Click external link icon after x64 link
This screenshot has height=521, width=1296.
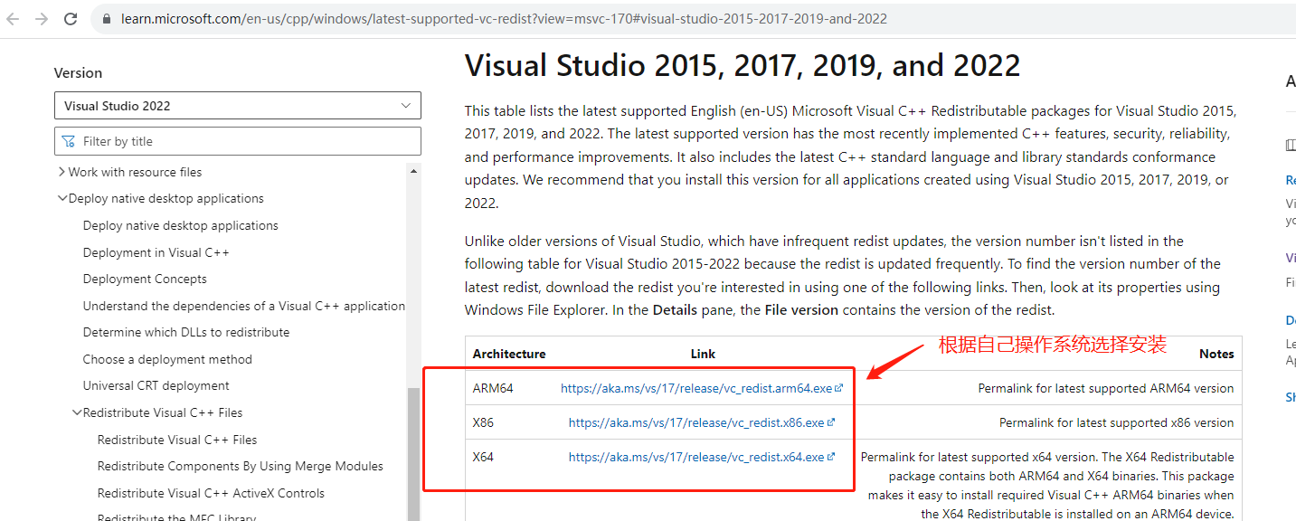click(x=830, y=457)
